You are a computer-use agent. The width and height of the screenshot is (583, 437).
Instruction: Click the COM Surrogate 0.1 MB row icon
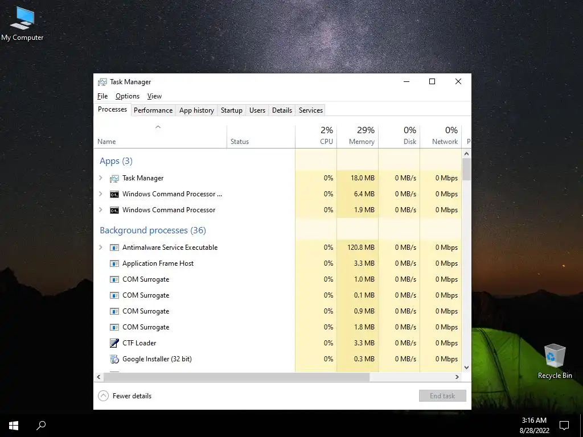point(114,295)
